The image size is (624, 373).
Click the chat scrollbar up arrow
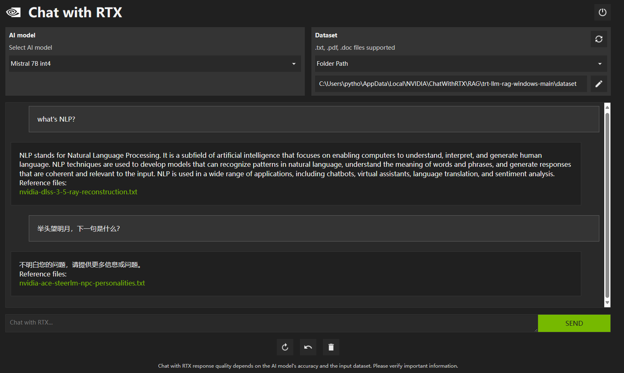tap(607, 107)
